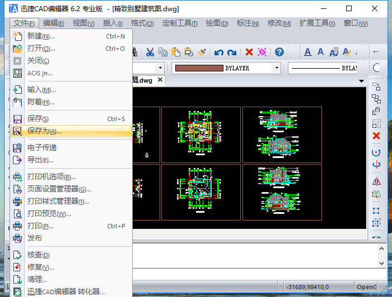
Task: Click the Open folder icon in File menu
Action: (x=17, y=49)
